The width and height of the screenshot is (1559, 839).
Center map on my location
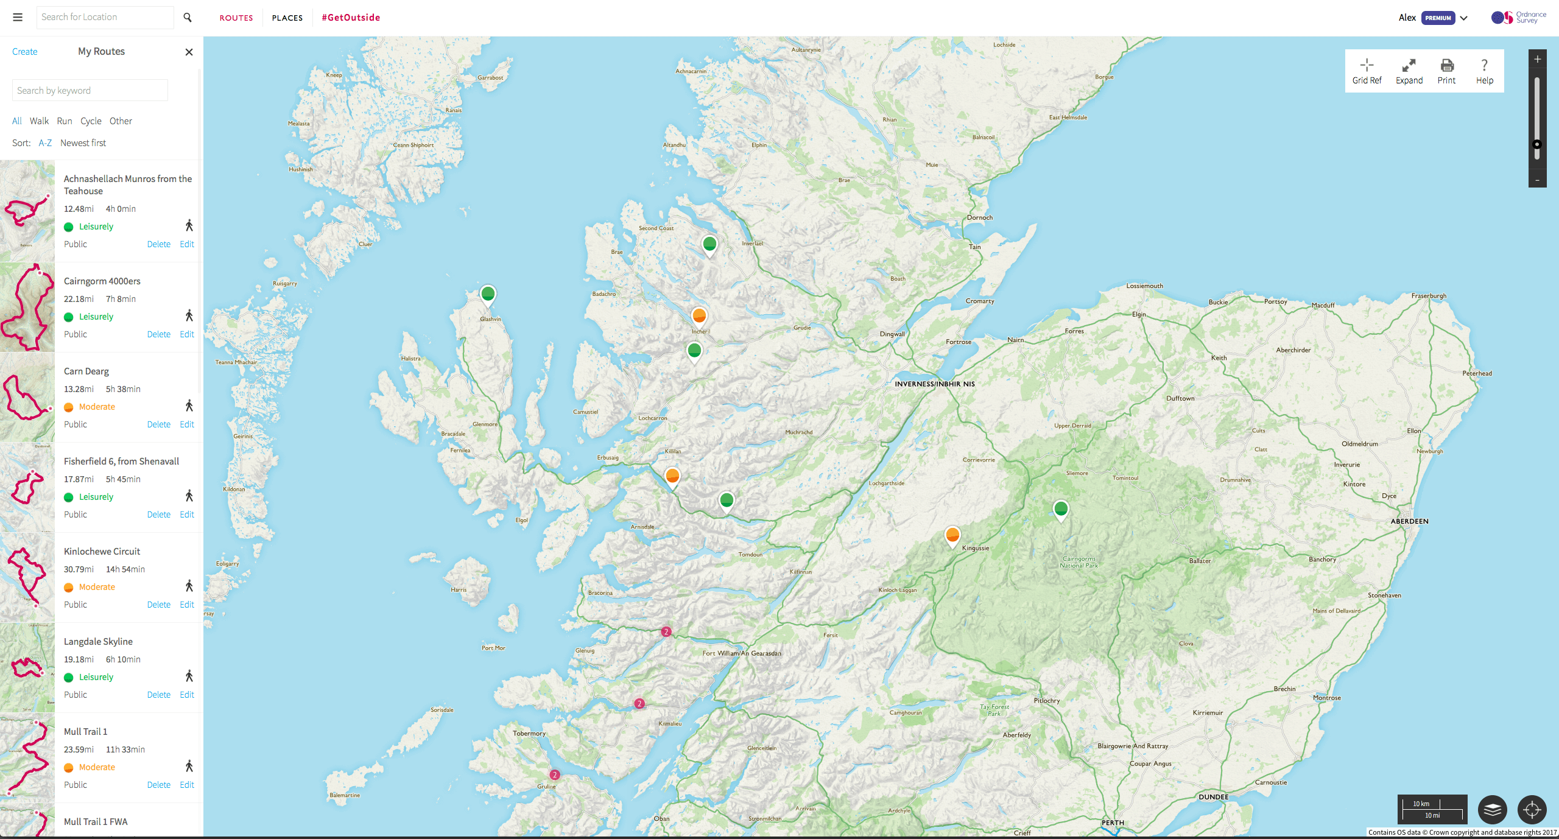click(x=1532, y=810)
